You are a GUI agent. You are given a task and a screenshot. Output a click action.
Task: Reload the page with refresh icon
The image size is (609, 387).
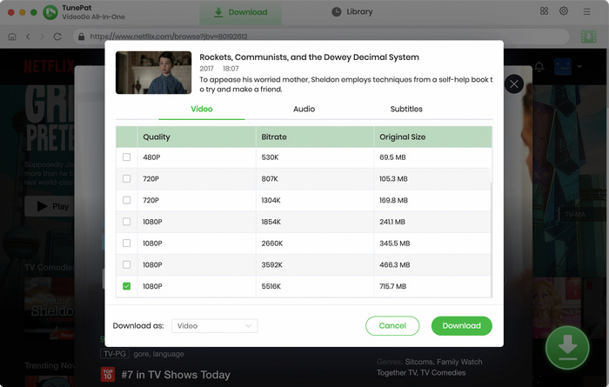[57, 37]
